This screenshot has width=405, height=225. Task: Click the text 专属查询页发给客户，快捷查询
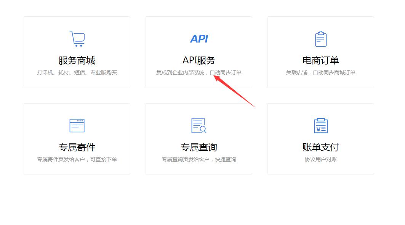point(199,159)
